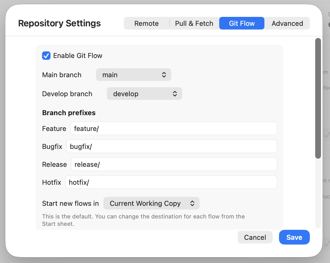Click the Main branch label
The image size is (330, 263).
(62, 75)
